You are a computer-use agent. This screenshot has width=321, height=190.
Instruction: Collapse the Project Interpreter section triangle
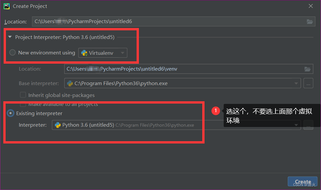pyautogui.click(x=10, y=37)
